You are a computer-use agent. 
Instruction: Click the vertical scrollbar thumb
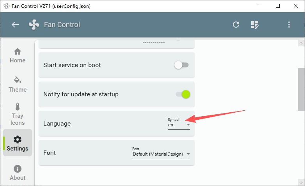(301, 90)
